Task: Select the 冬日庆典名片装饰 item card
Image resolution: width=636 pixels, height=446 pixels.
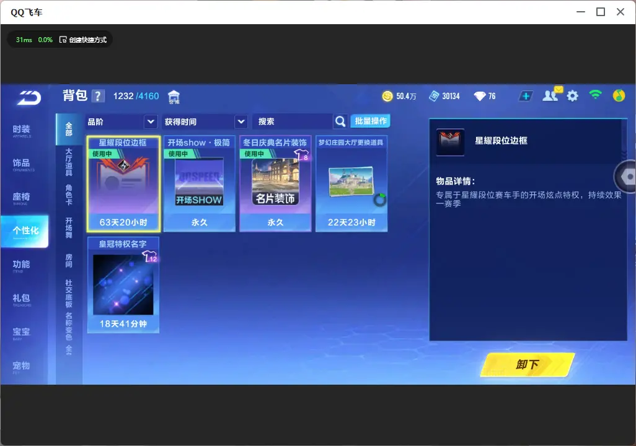Action: click(275, 184)
